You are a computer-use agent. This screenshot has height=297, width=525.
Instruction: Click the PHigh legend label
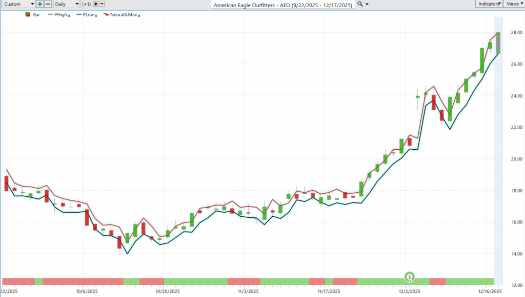(61, 15)
